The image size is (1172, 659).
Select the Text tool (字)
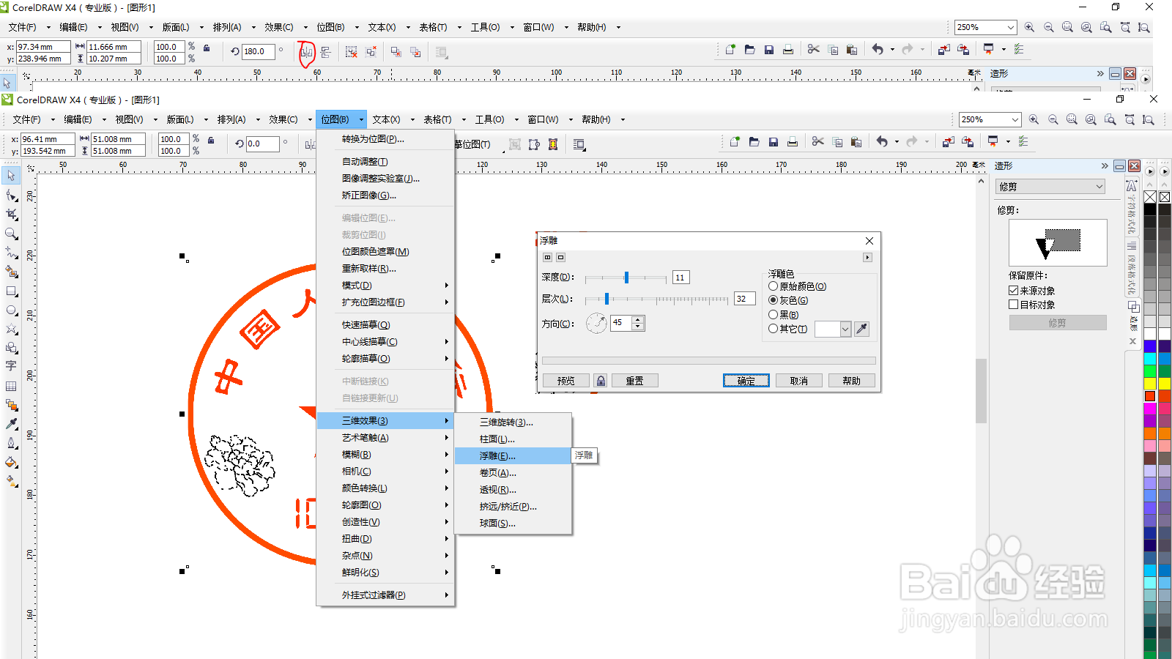pos(11,365)
